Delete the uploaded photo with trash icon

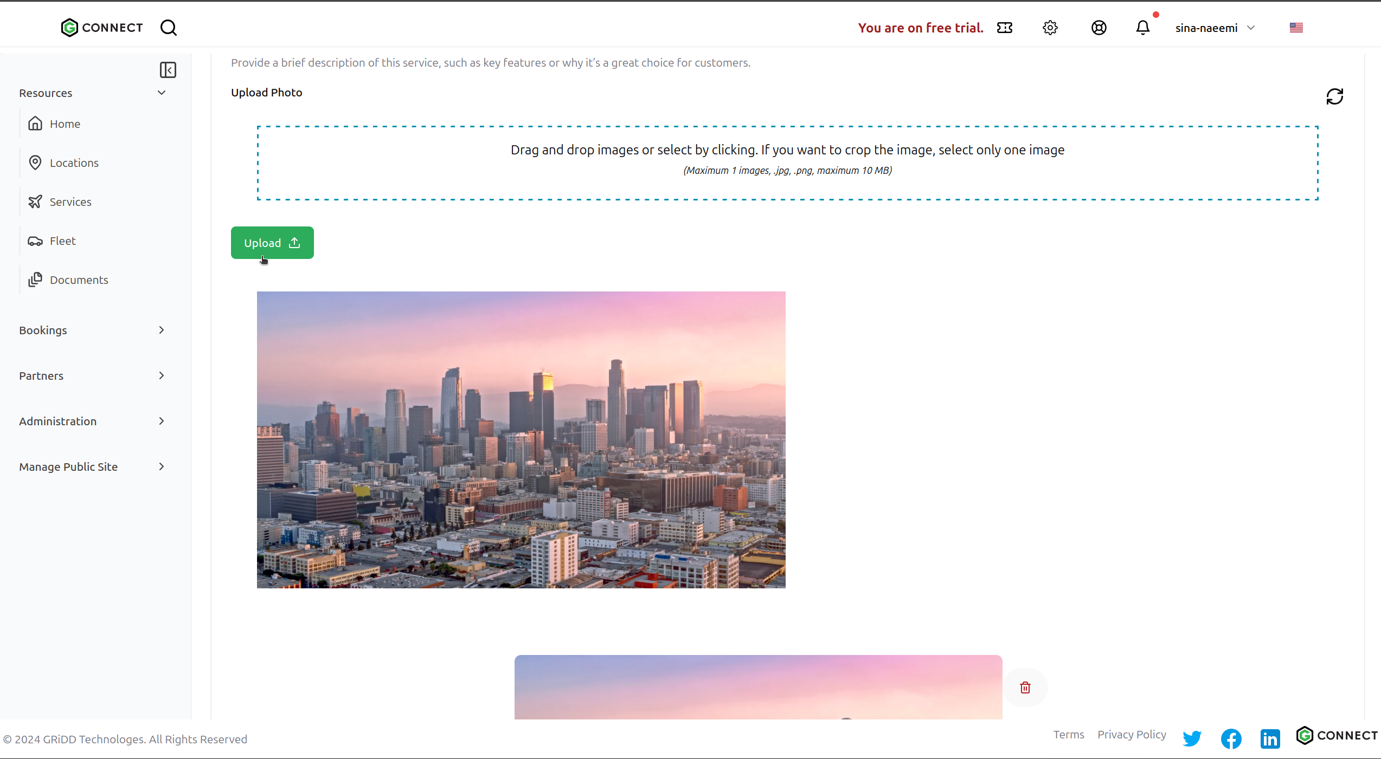[x=1025, y=687]
